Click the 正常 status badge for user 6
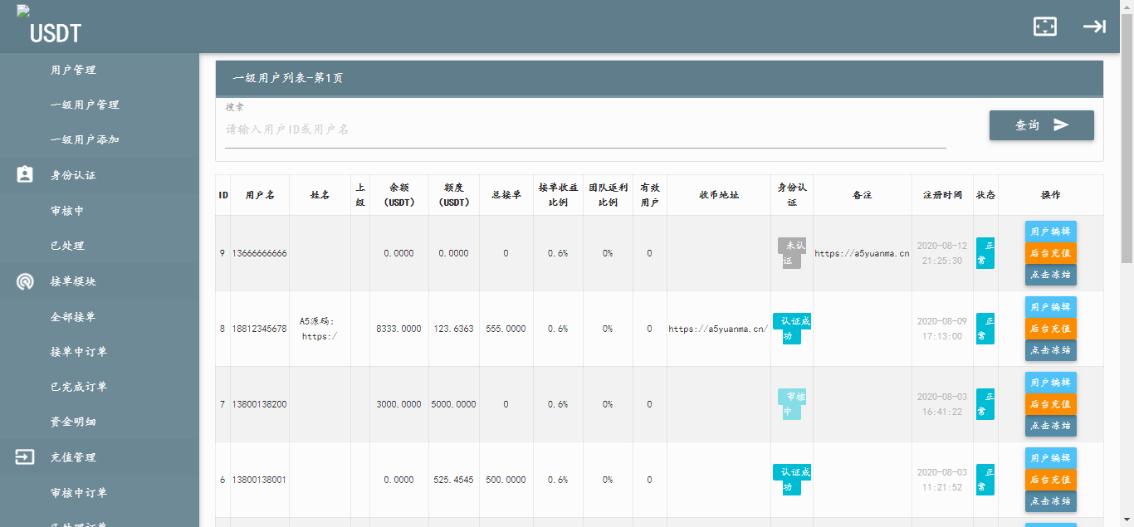 (x=985, y=480)
